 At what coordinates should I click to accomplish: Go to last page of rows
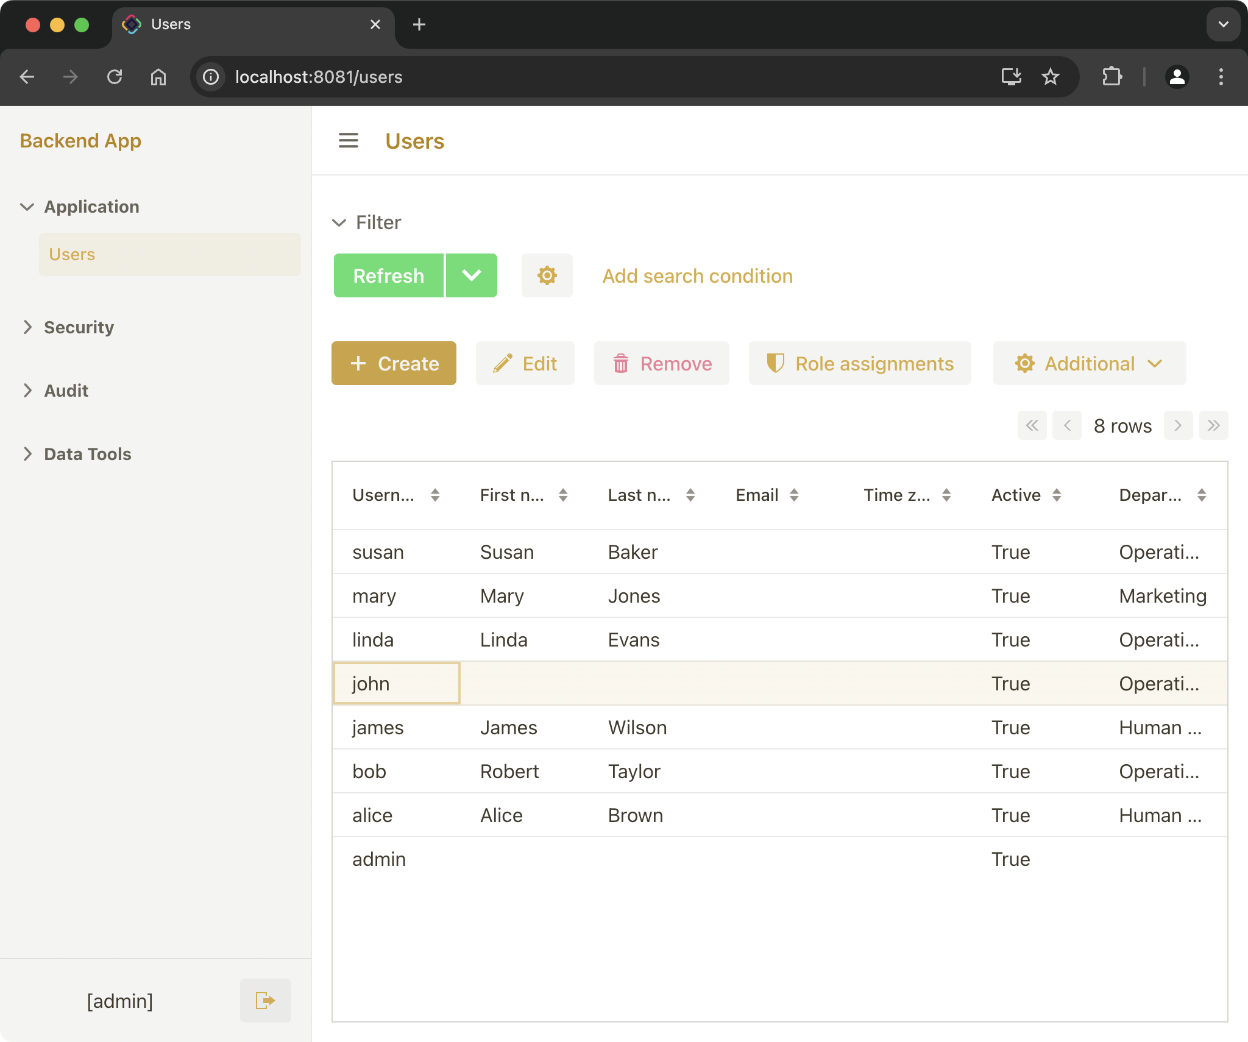click(x=1213, y=425)
